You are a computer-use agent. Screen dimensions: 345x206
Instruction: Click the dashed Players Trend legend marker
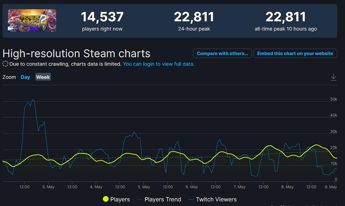[x=139, y=199]
